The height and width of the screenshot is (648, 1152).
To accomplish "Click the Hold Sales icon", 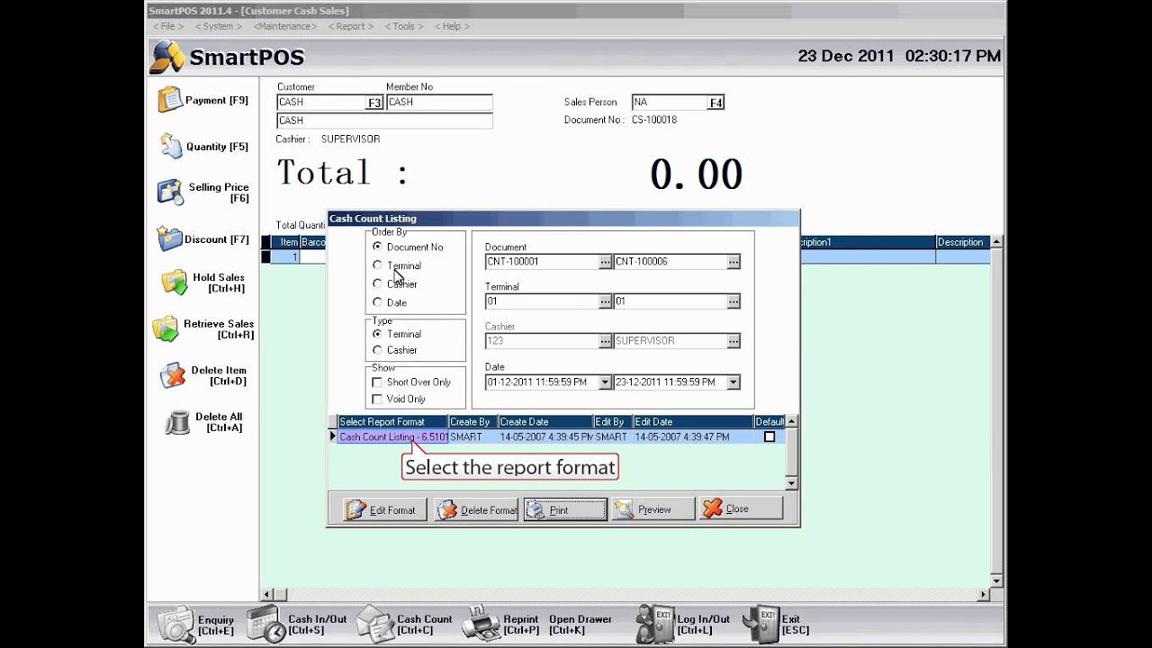I will (175, 283).
